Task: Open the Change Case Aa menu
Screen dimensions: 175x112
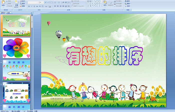Action: pyautogui.click(x=46, y=6)
